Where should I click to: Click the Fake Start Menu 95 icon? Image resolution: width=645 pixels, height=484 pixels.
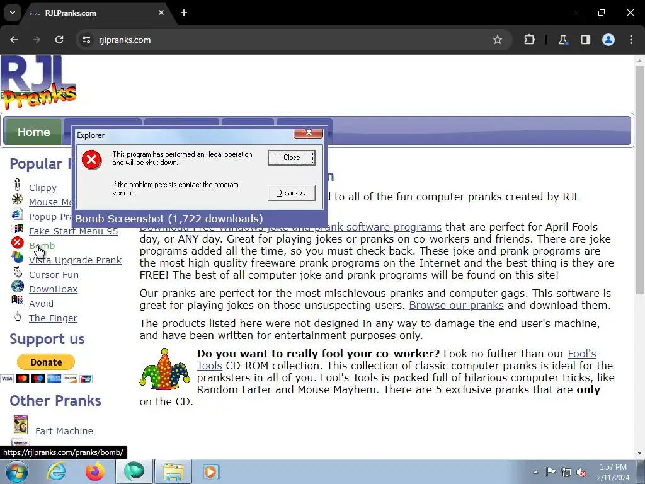17,228
